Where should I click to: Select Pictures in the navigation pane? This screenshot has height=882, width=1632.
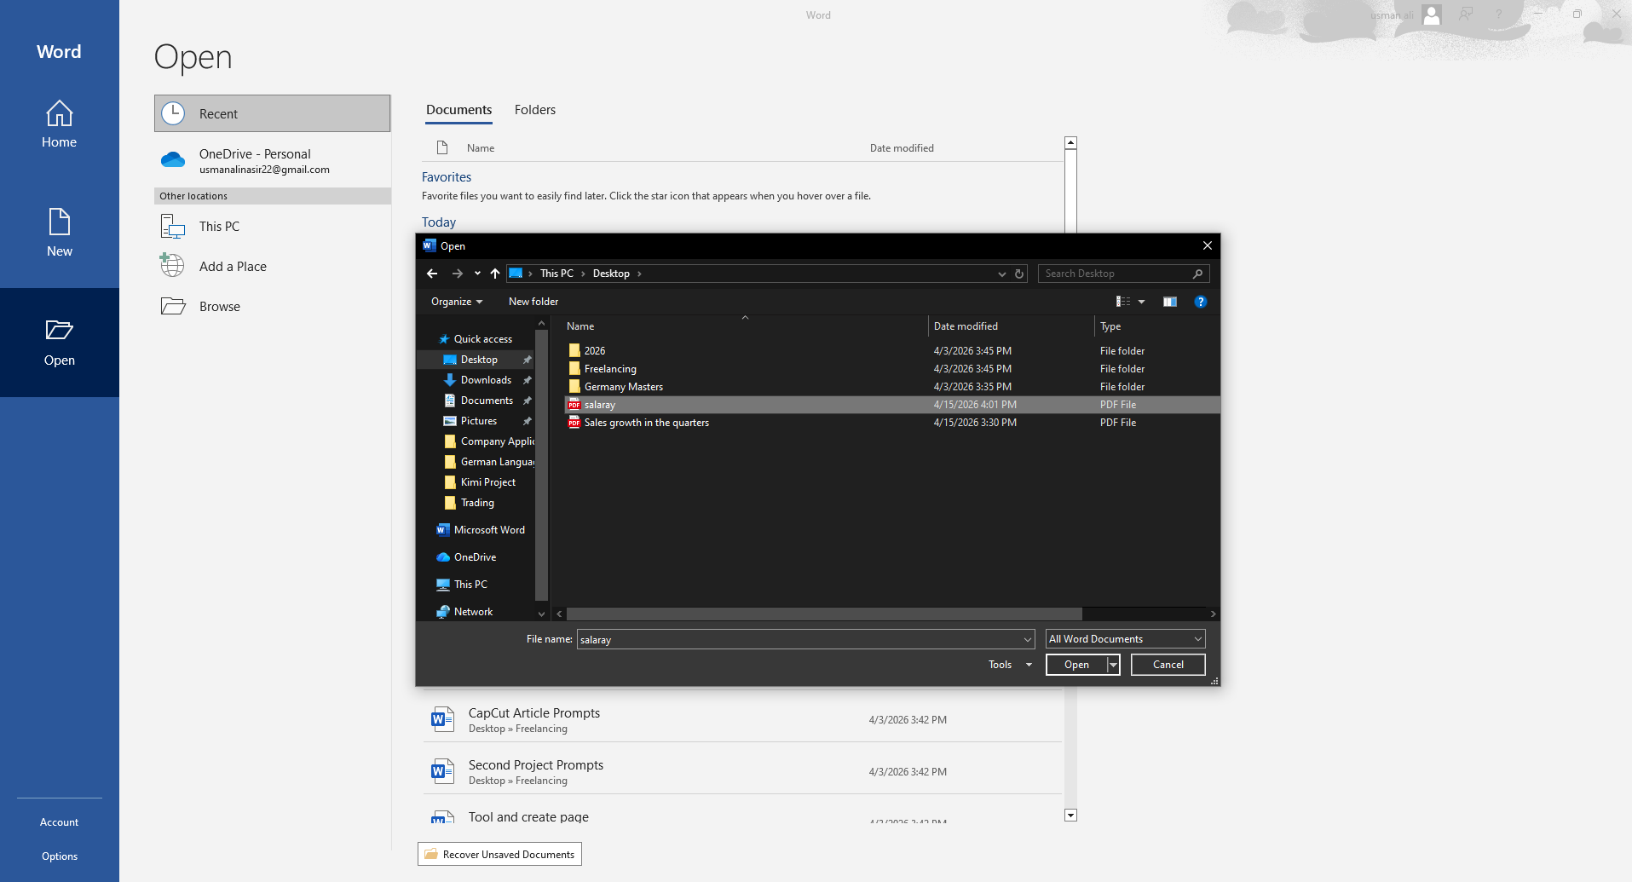(x=478, y=421)
